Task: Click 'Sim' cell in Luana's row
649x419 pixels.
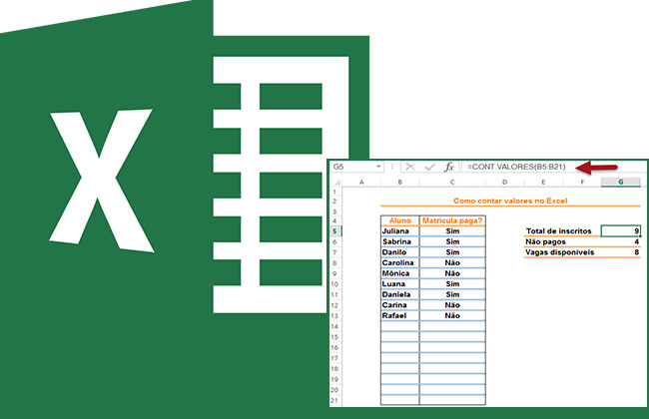Action: tap(452, 284)
